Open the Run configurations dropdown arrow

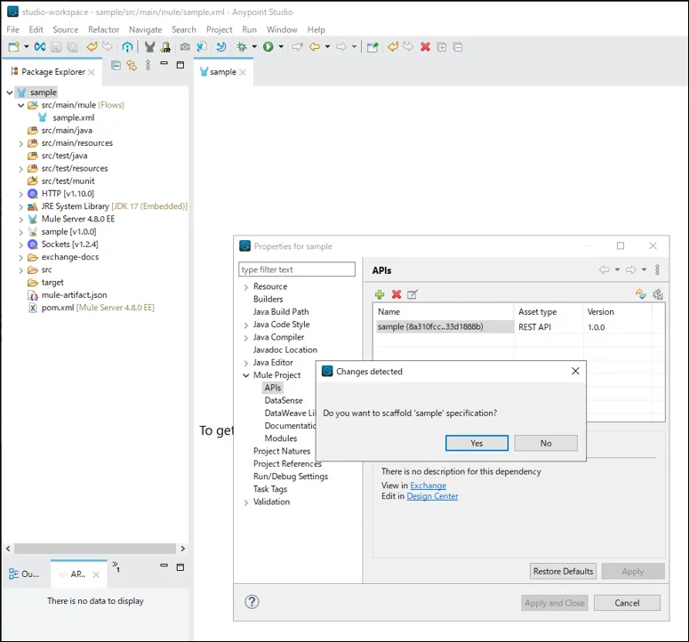pyautogui.click(x=281, y=46)
